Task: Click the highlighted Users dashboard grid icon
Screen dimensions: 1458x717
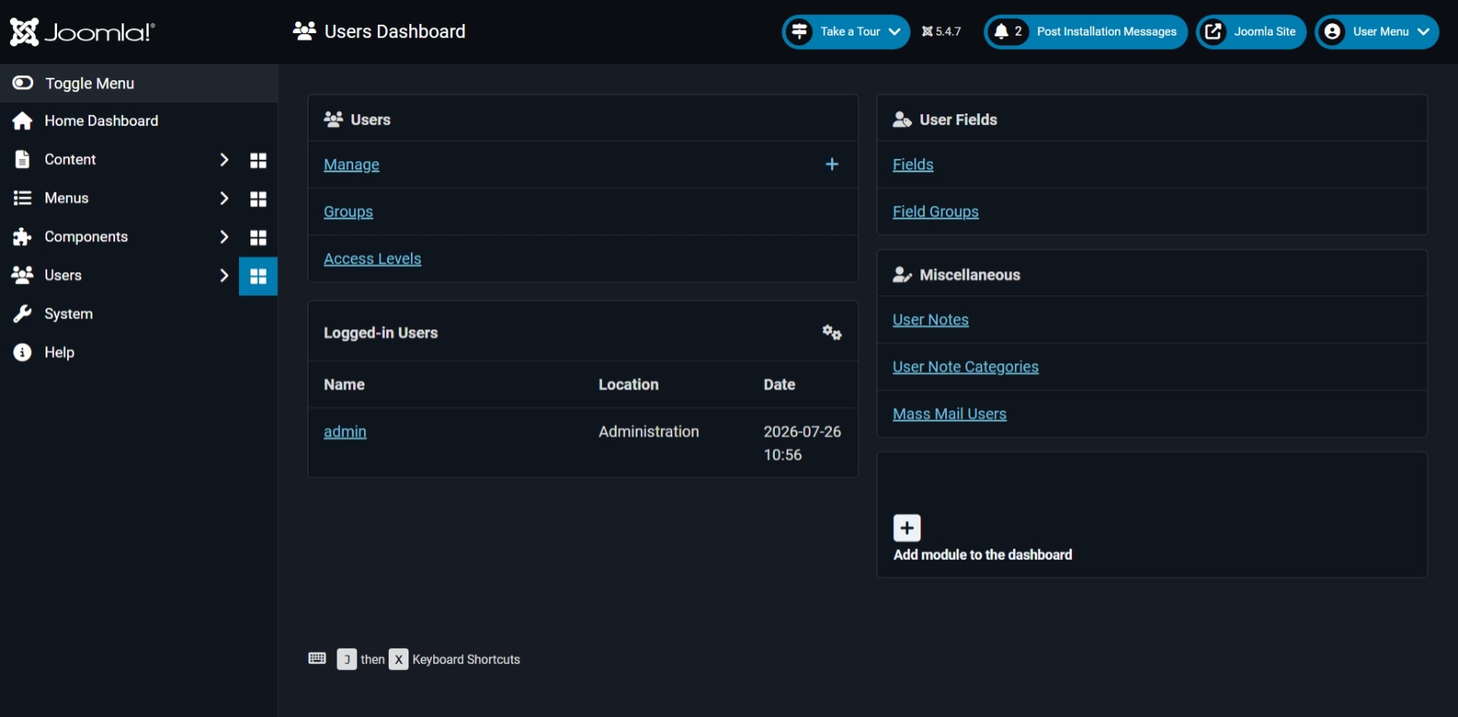Action: [x=258, y=276]
